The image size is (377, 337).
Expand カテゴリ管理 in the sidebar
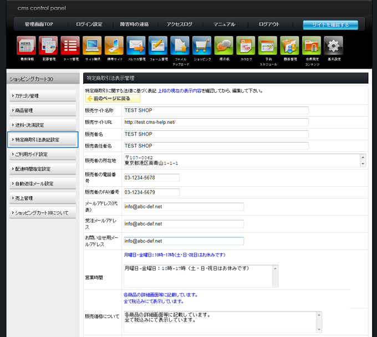pos(43,96)
